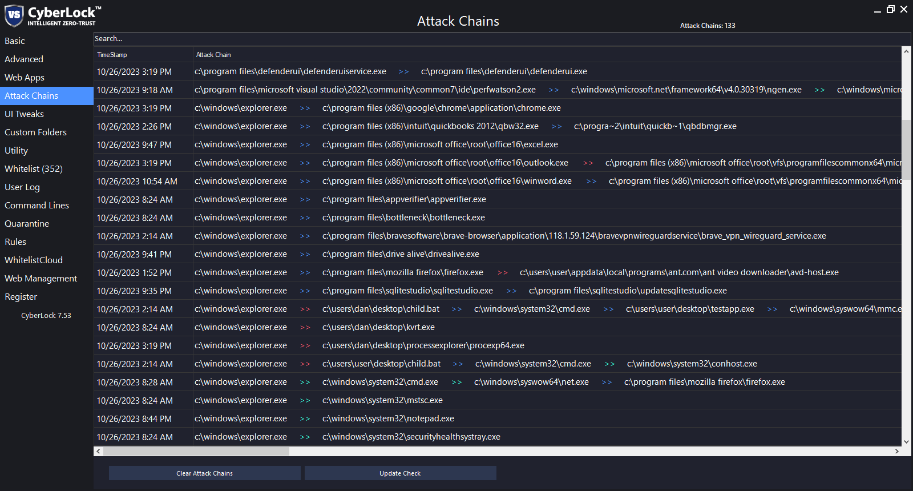Minimize the CyberLock window
913x491 pixels.
(x=878, y=10)
